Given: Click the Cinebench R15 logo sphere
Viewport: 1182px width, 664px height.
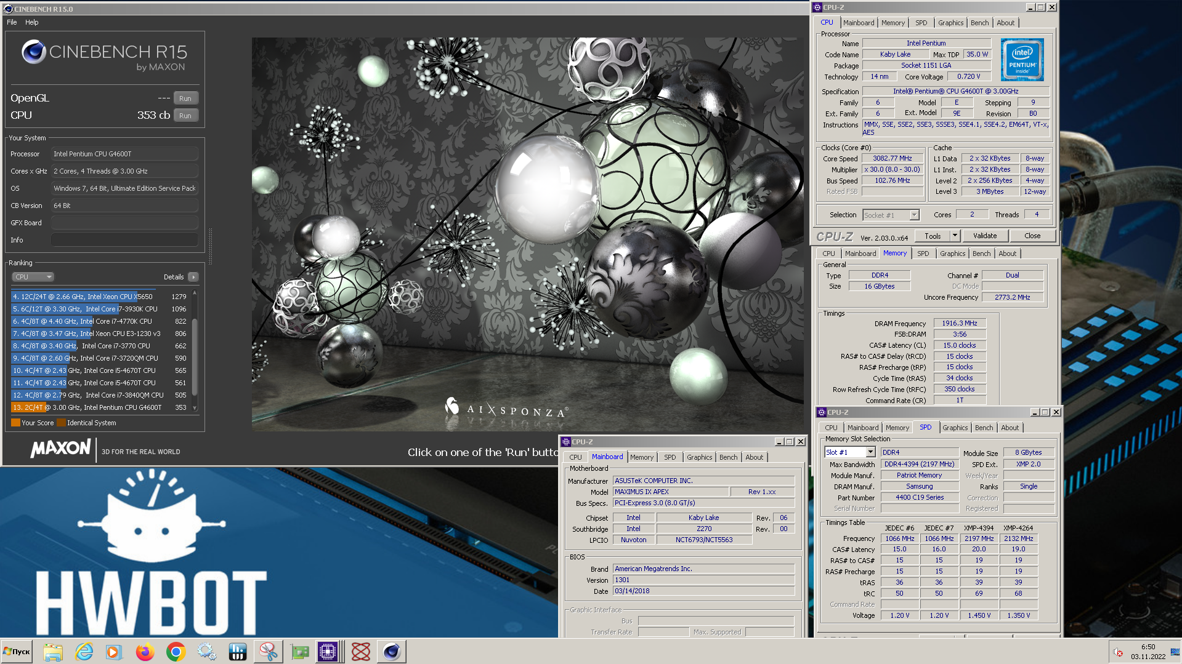Looking at the screenshot, I should coord(34,52).
